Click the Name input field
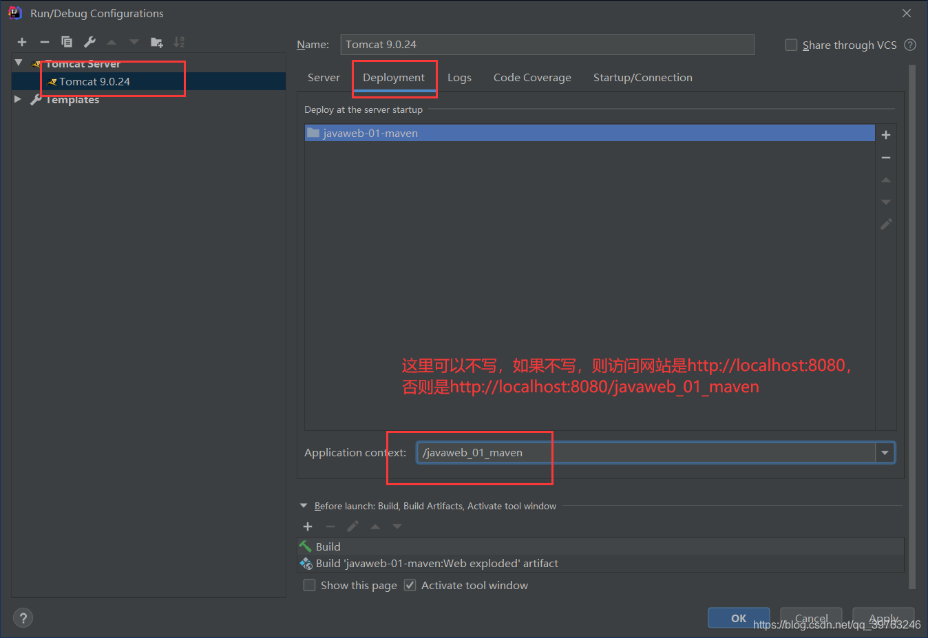Screen dimensions: 928x638 [x=547, y=45]
